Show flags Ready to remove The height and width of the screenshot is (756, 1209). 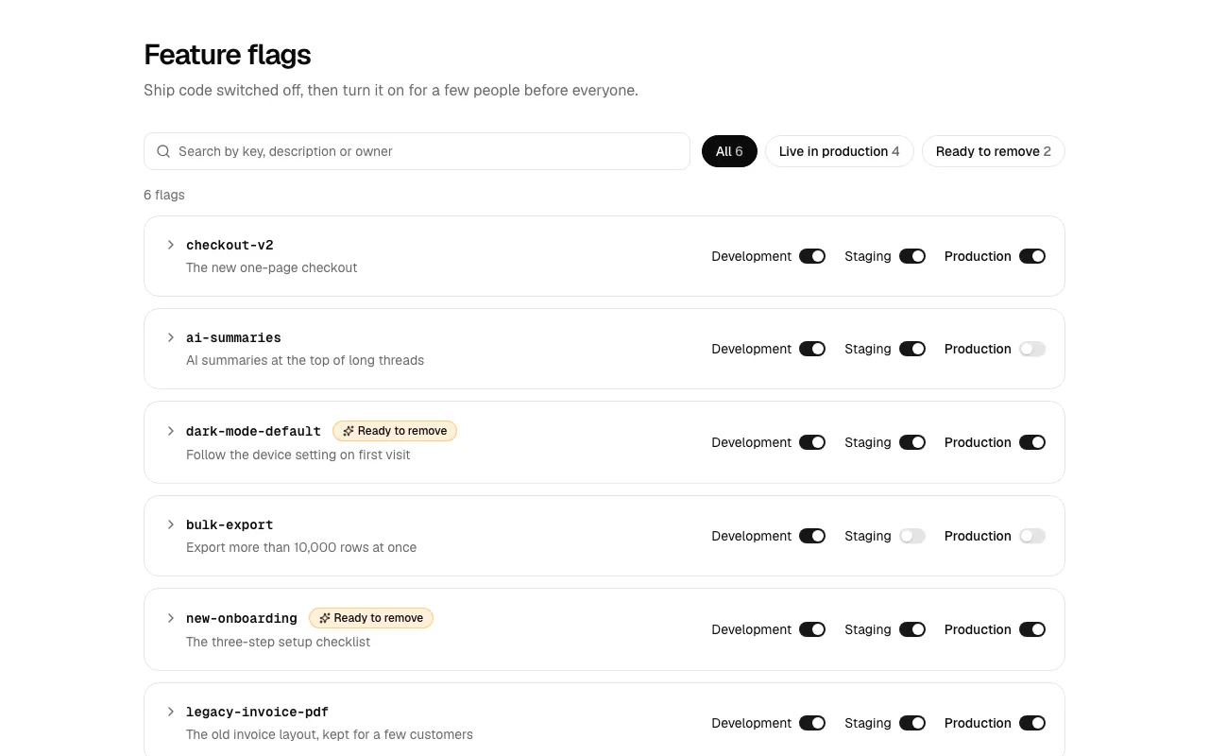[993, 151]
